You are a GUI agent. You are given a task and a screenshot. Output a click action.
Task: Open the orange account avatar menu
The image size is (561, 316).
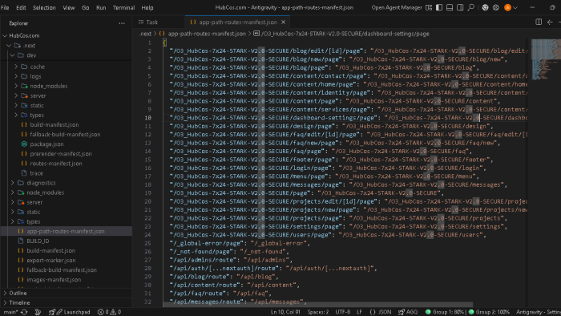point(511,7)
